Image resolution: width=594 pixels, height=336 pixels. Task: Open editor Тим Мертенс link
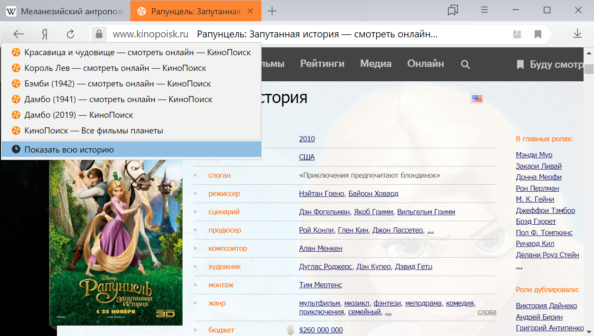[321, 285]
